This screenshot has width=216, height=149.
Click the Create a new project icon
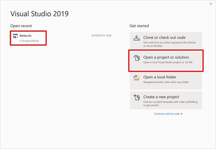137,97
